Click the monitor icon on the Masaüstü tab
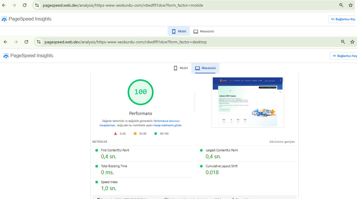Viewport: 357px width, 199px height. coord(197,68)
